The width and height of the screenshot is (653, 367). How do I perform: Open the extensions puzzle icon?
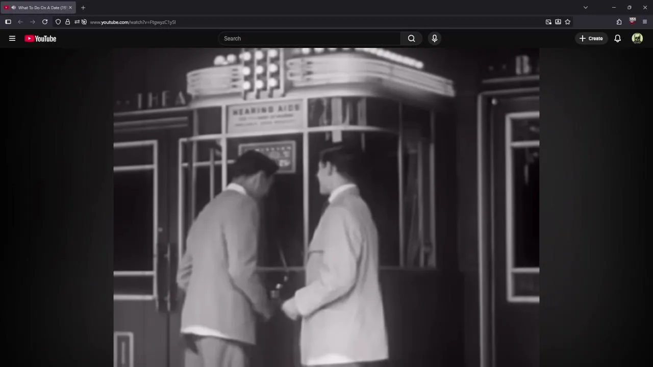point(619,22)
